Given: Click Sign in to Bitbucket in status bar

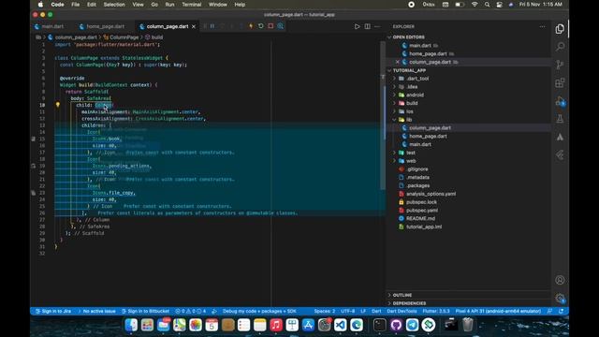Looking at the screenshot, I should click(146, 311).
